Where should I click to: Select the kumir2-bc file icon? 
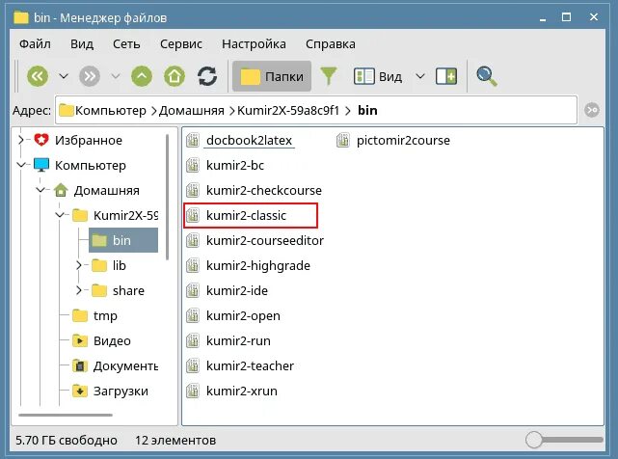coord(193,165)
